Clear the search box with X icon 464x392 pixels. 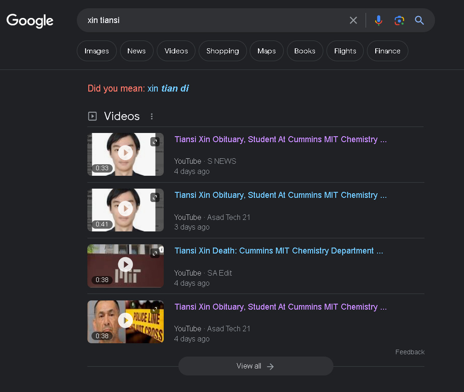click(x=353, y=20)
